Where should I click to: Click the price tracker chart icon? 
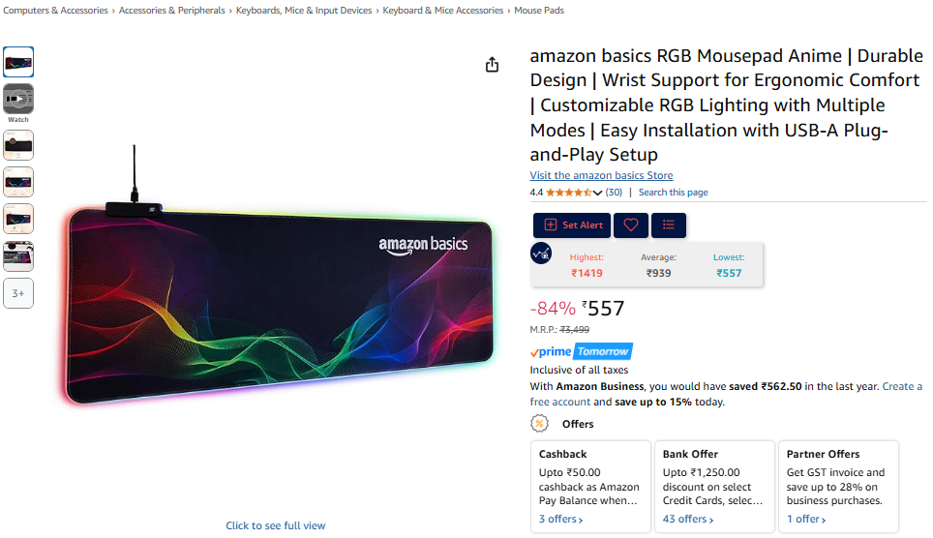[541, 254]
